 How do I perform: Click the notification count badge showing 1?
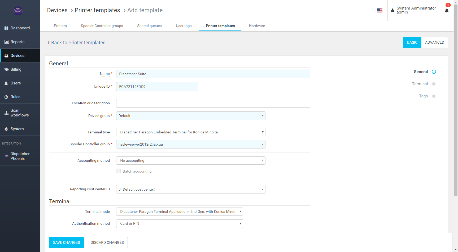(x=448, y=5)
